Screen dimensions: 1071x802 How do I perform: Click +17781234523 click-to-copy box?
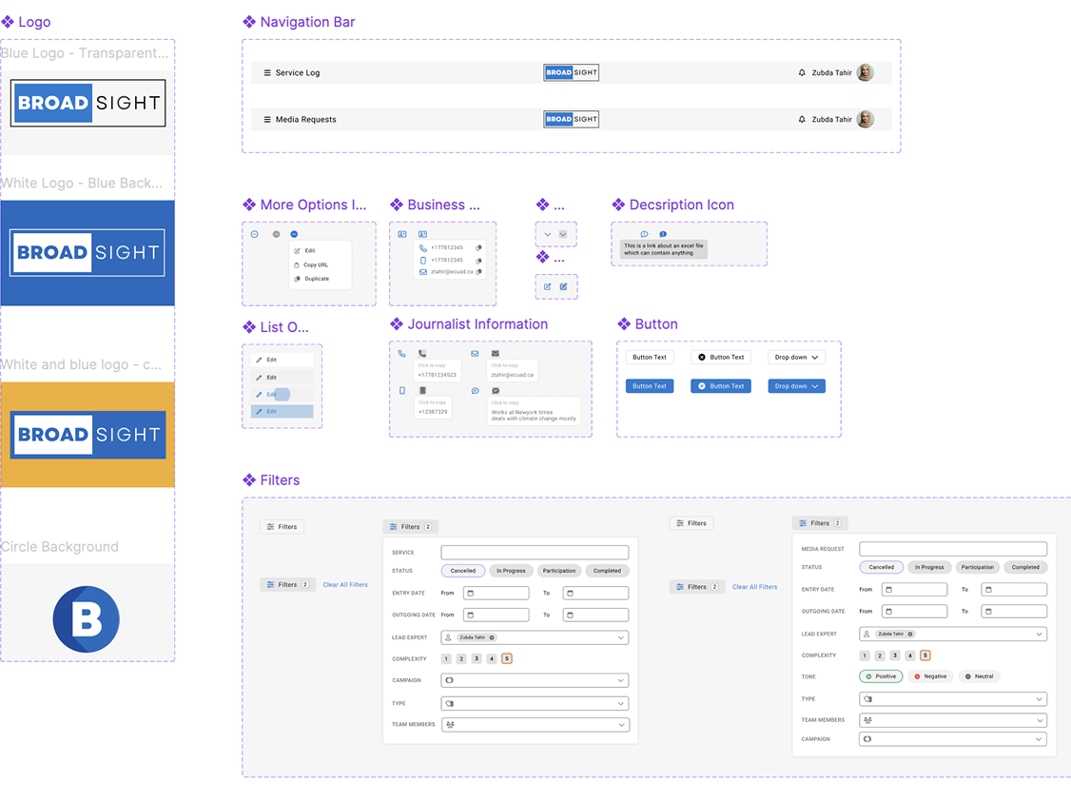[x=438, y=371]
